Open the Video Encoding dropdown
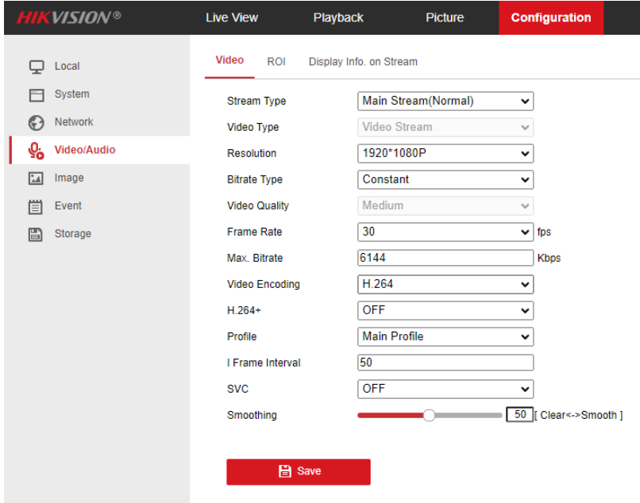This screenshot has width=640, height=503. [x=445, y=284]
